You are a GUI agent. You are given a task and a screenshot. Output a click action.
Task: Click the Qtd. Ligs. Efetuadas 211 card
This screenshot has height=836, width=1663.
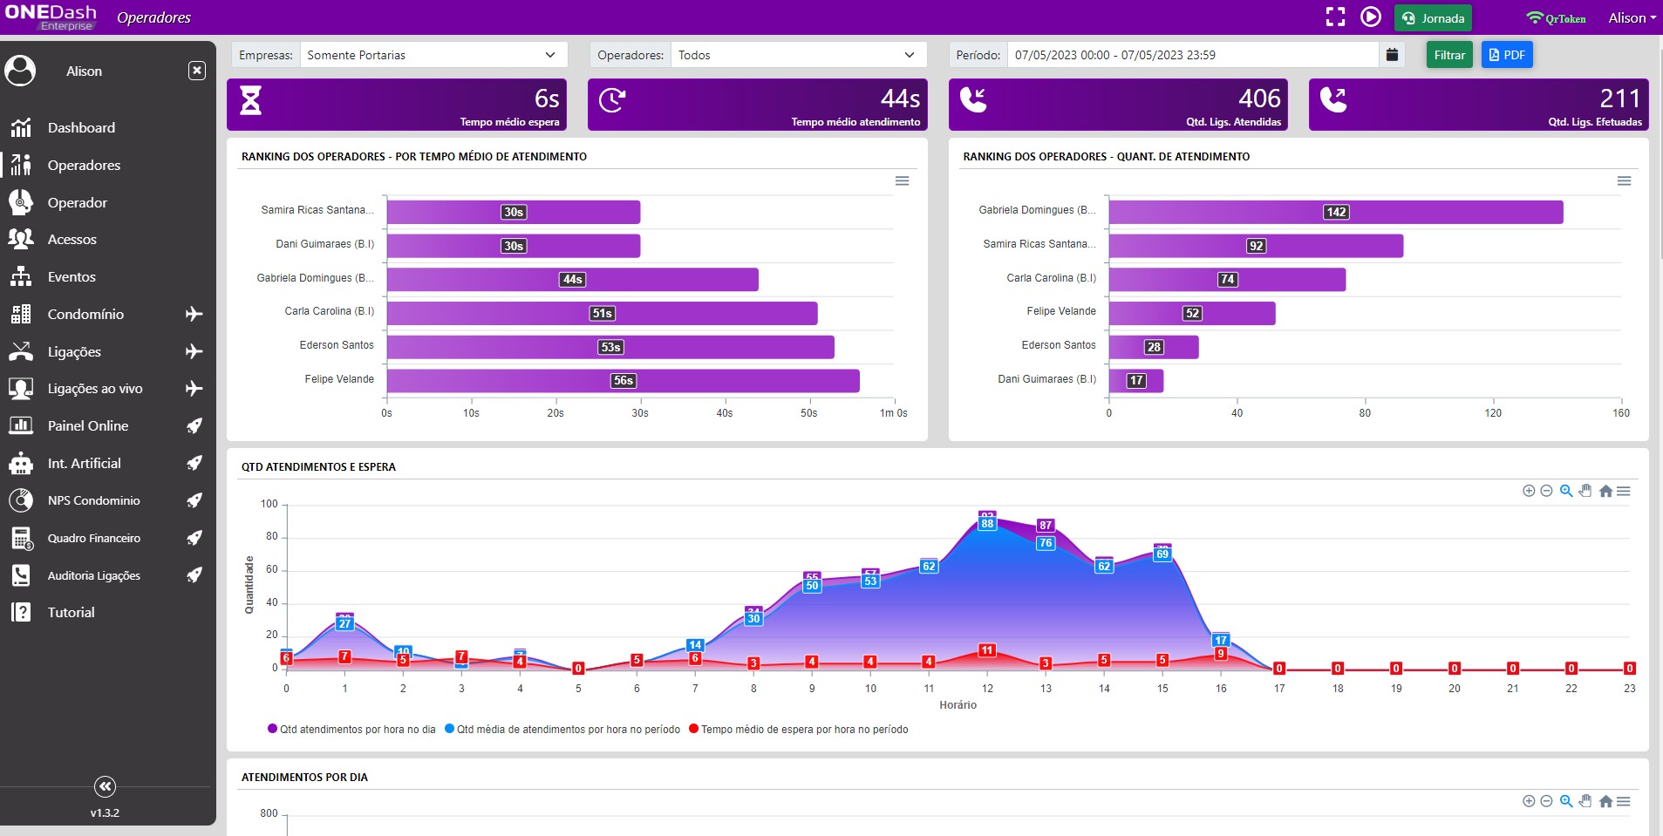pos(1479,105)
